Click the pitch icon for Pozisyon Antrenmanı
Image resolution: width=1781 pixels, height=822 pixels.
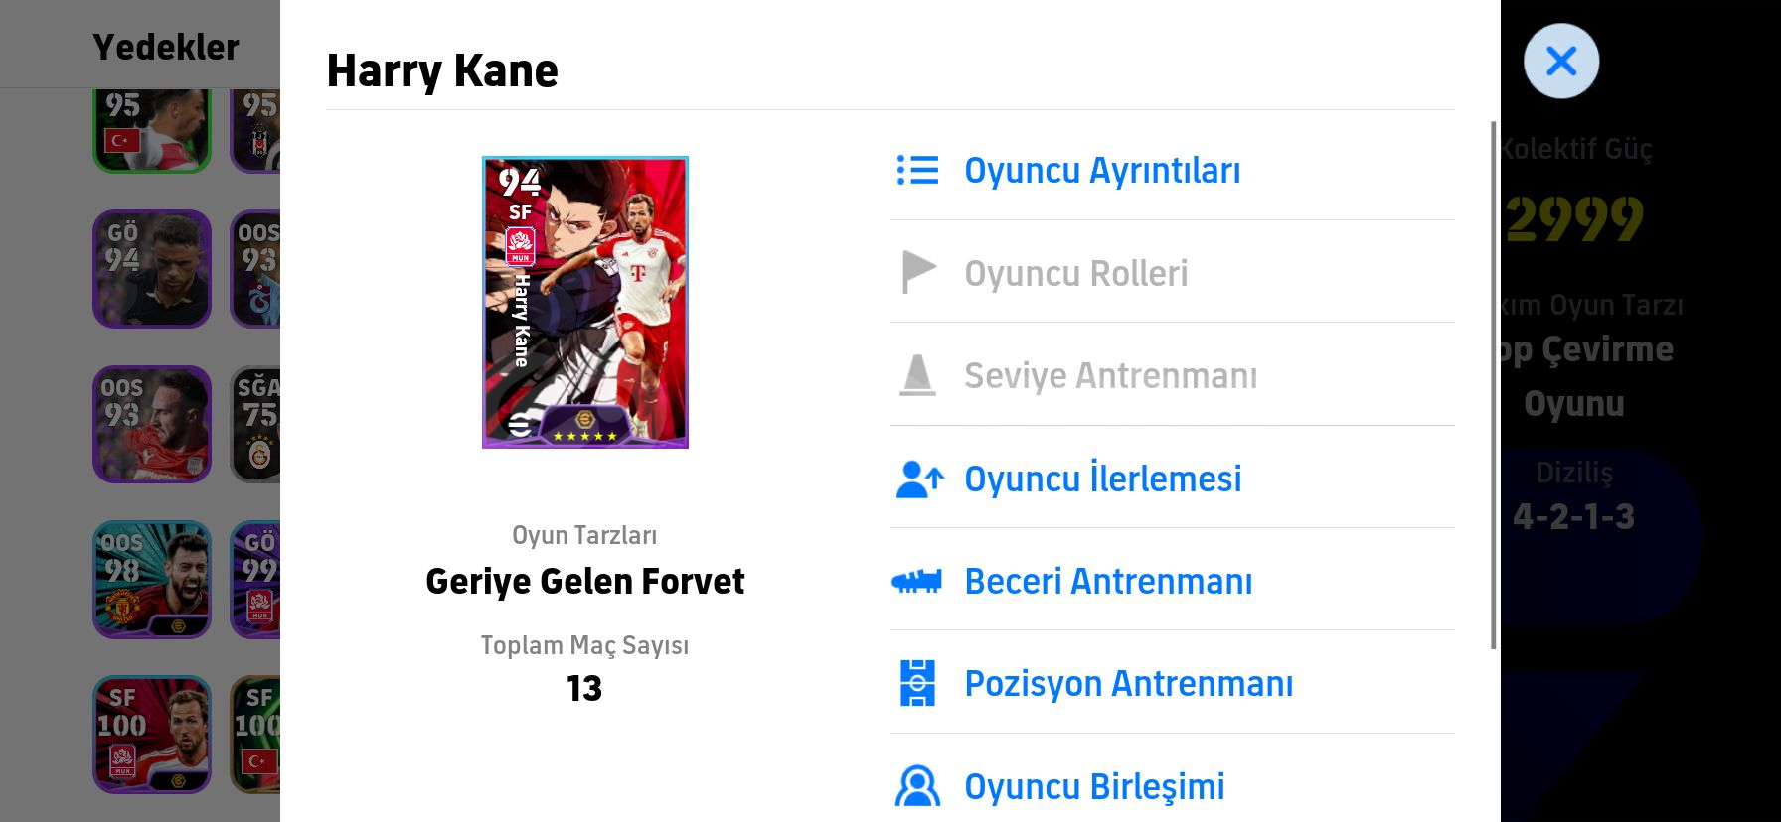pyautogui.click(x=917, y=683)
